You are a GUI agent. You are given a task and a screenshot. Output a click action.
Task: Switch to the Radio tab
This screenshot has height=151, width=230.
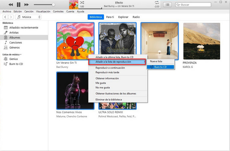pyautogui.click(x=136, y=17)
